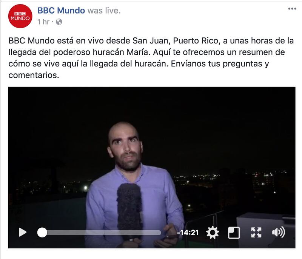Toggle the -14:21 remaining time display
Screen dimensions: 302x259
coord(188,233)
